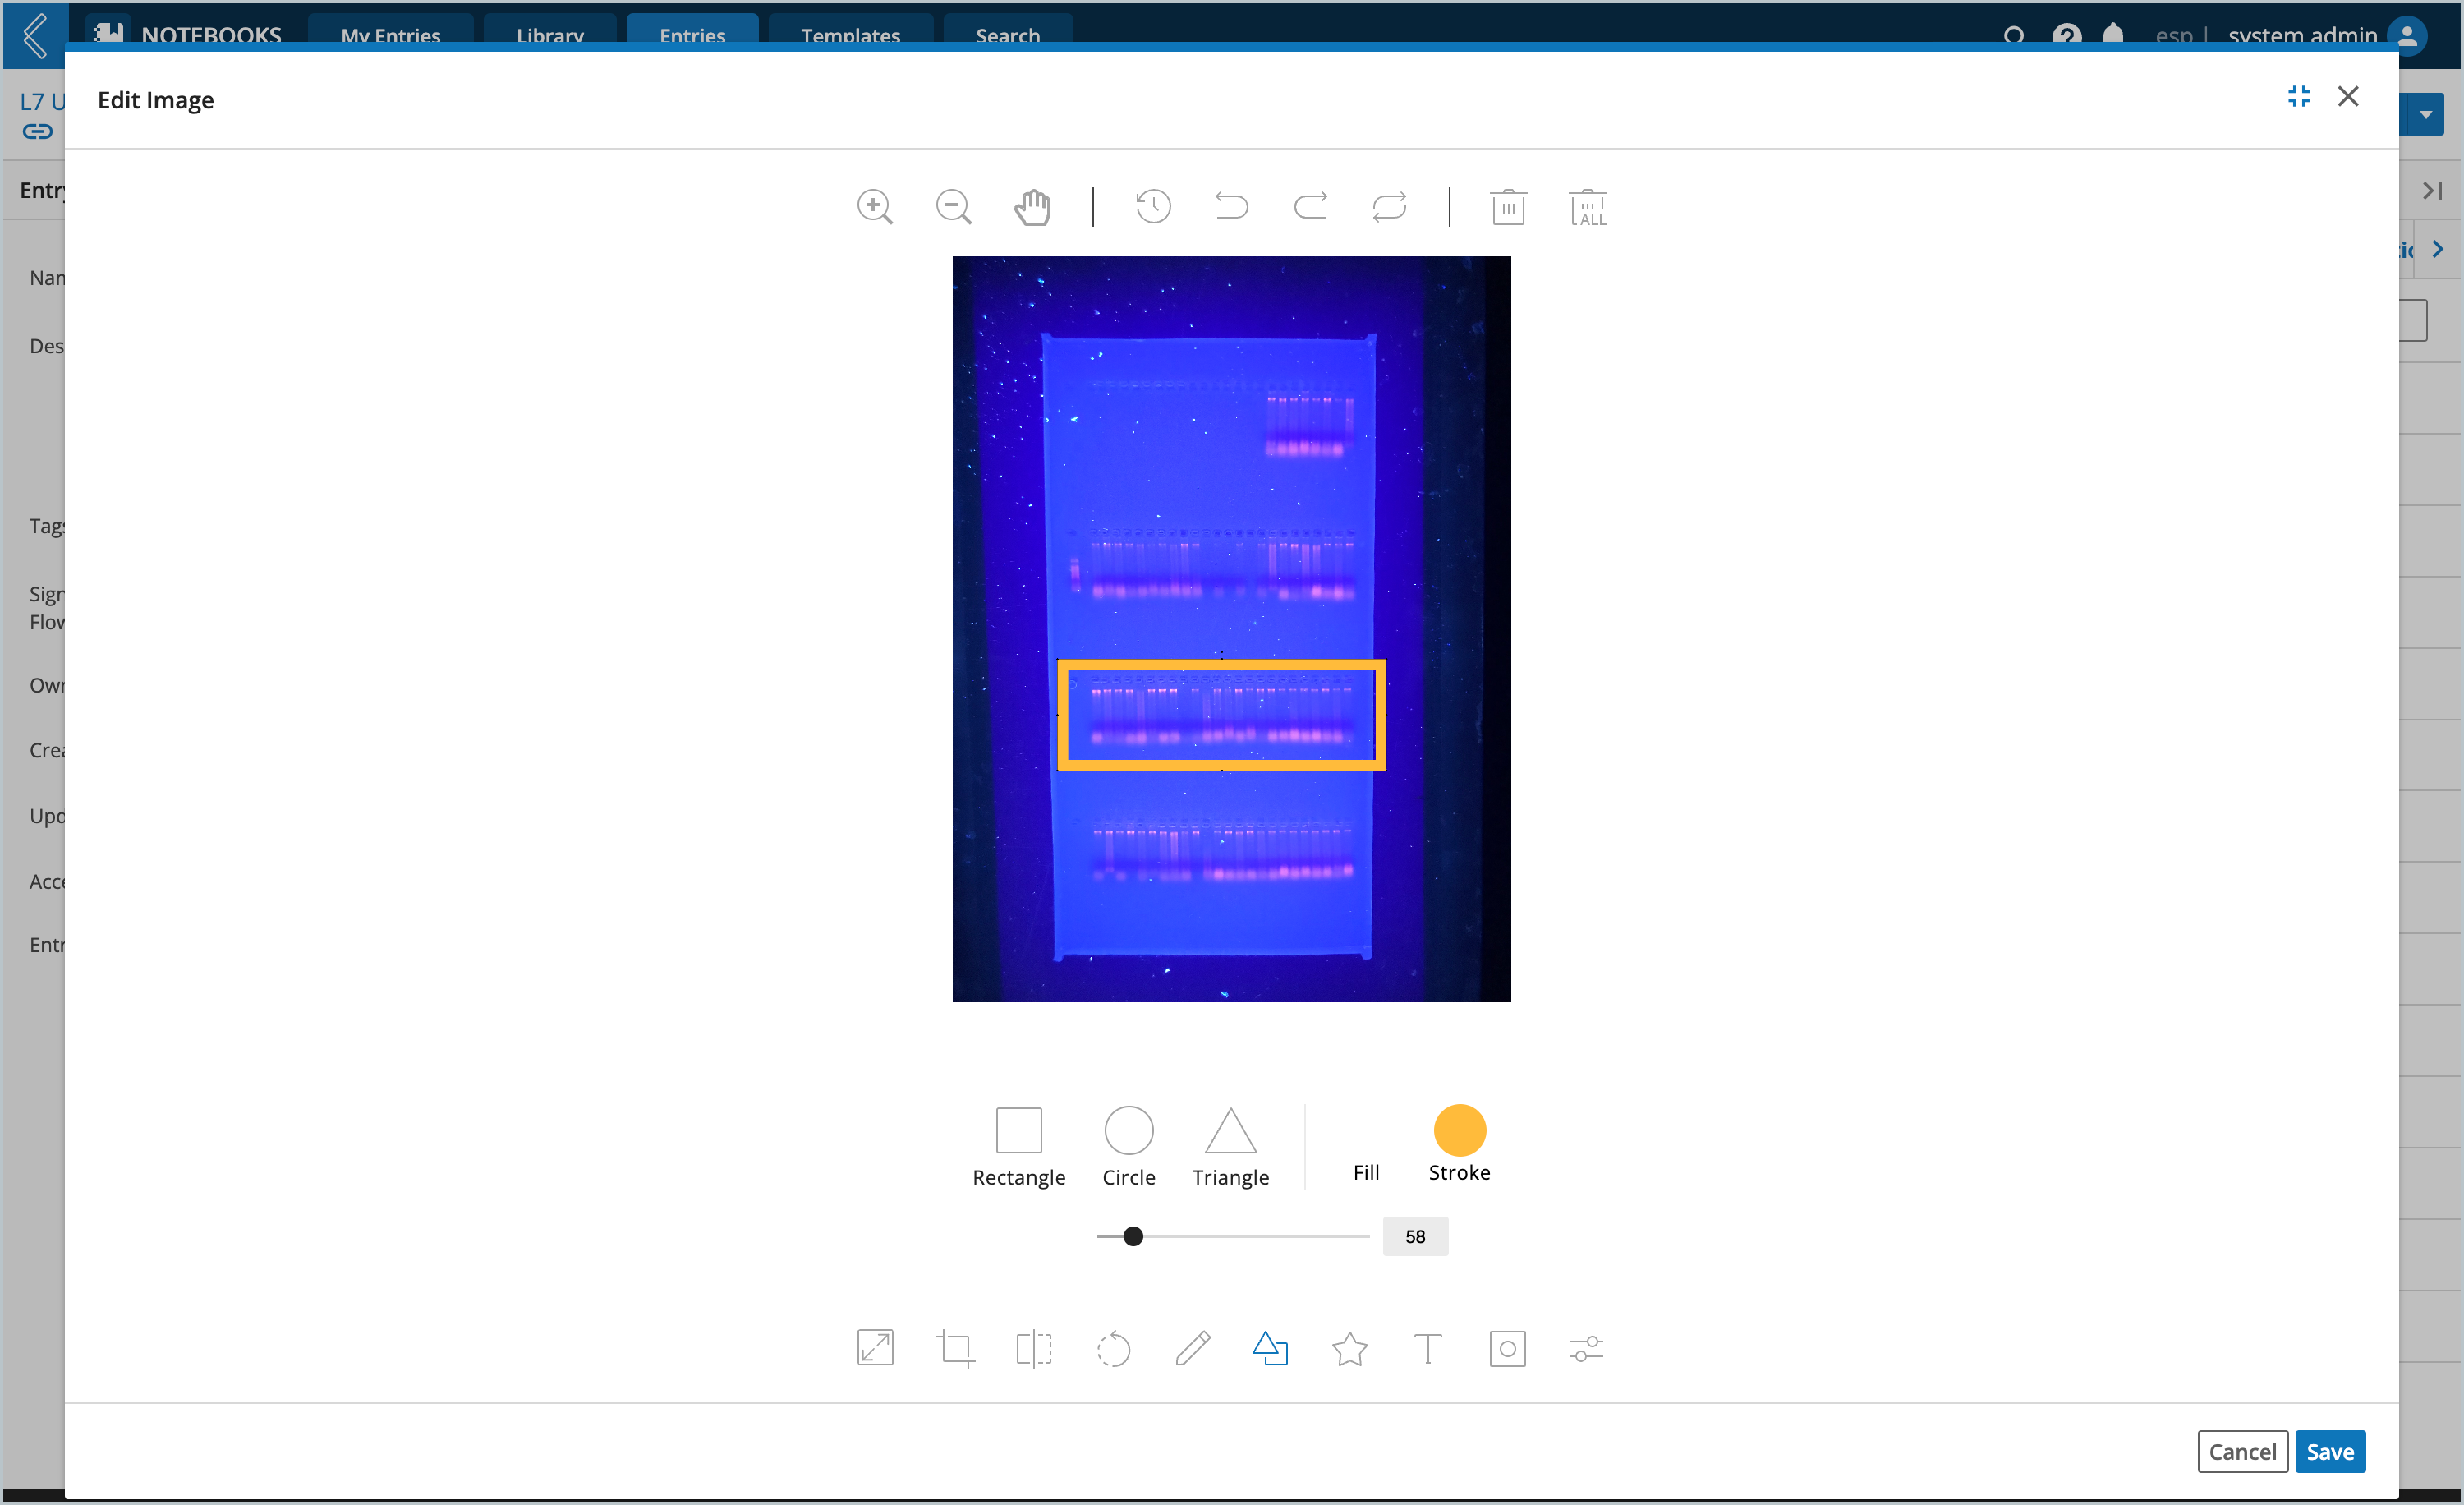The width and height of the screenshot is (2464, 1505).
Task: Open the blue dropdown arrow behind the dialog
Action: pos(2426,115)
